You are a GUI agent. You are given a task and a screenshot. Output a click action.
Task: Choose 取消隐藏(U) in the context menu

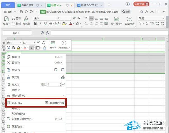[x=36, y=113]
